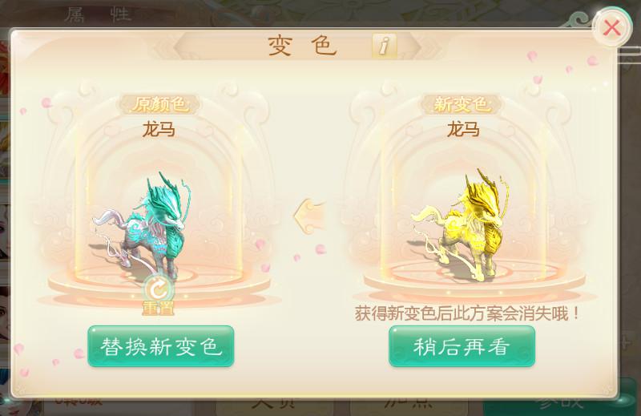Close the 变色 dialog with red X
This screenshot has height=416, width=641.
coord(611,28)
